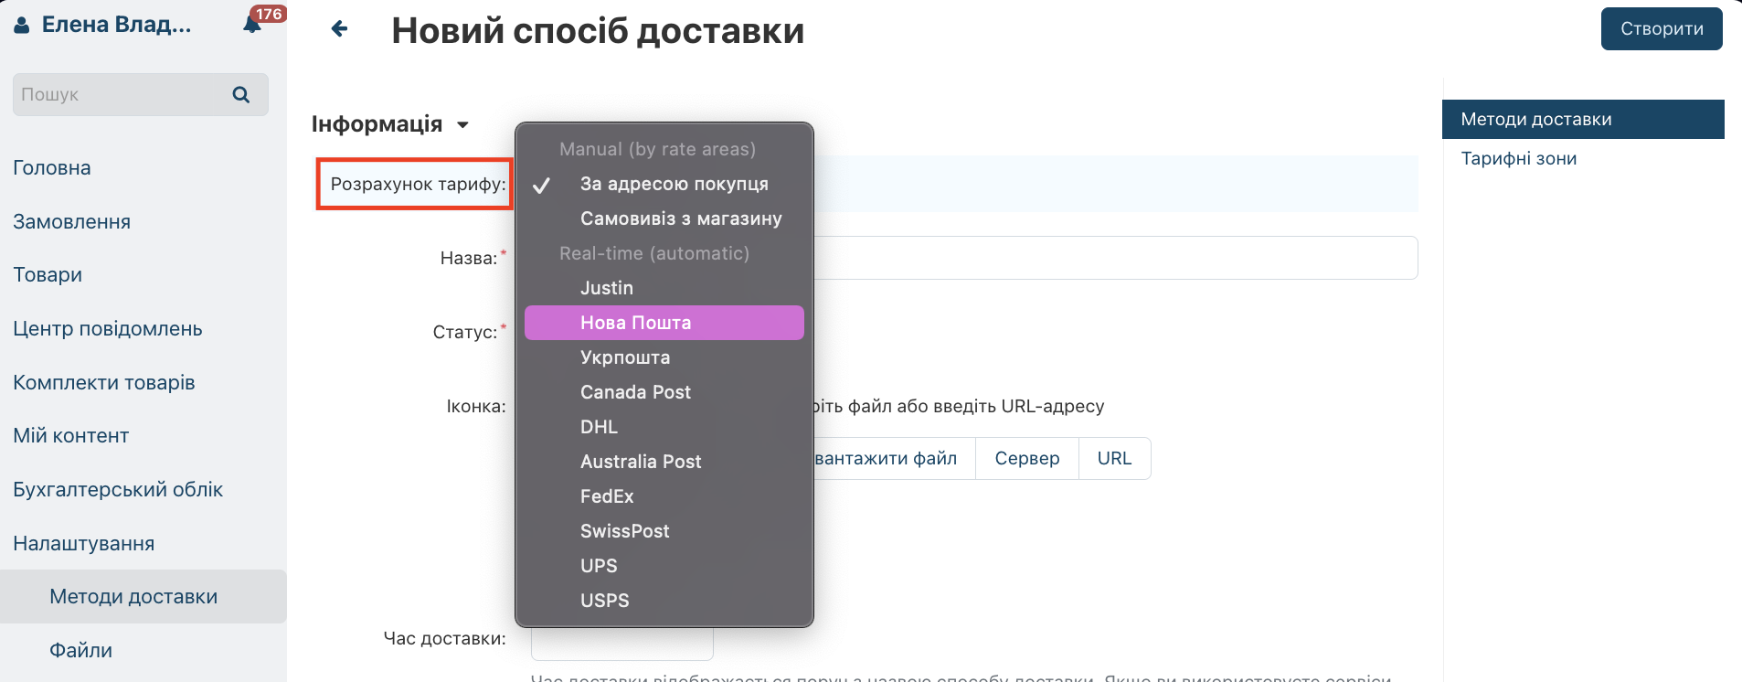Viewport: 1742px width, 682px height.
Task: Select FedEx in the list
Action: (607, 496)
